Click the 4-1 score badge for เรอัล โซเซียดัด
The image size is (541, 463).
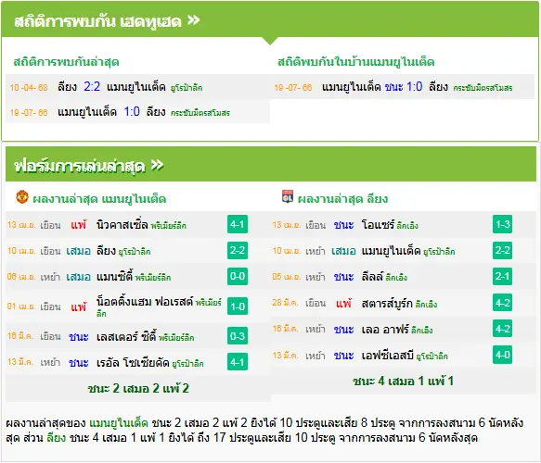238,362
